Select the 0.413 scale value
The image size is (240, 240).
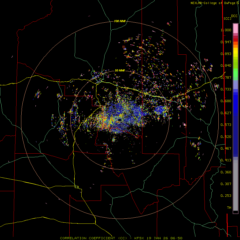(x=226, y=160)
